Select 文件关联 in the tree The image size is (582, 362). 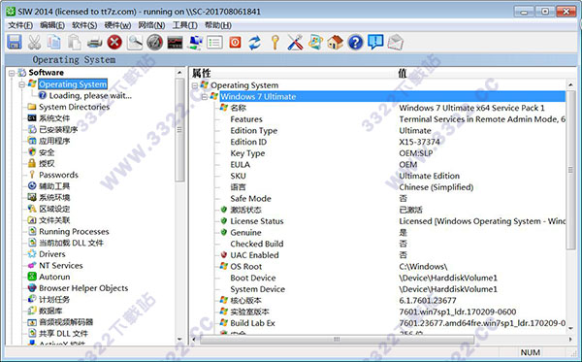pyautogui.click(x=54, y=220)
